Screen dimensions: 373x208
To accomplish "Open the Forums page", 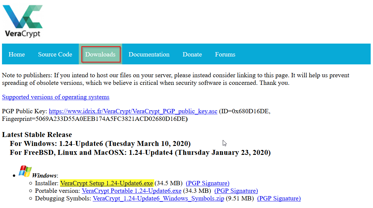I will point(225,54).
